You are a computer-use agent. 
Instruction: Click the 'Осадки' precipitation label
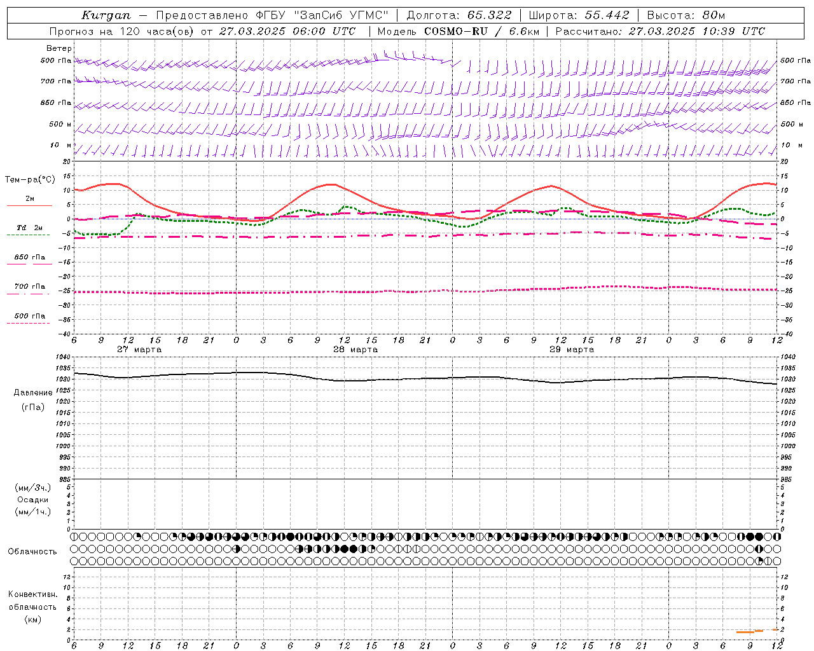pyautogui.click(x=33, y=500)
